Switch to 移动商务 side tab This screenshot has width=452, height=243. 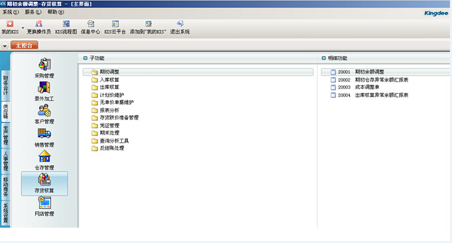pyautogui.click(x=5, y=187)
